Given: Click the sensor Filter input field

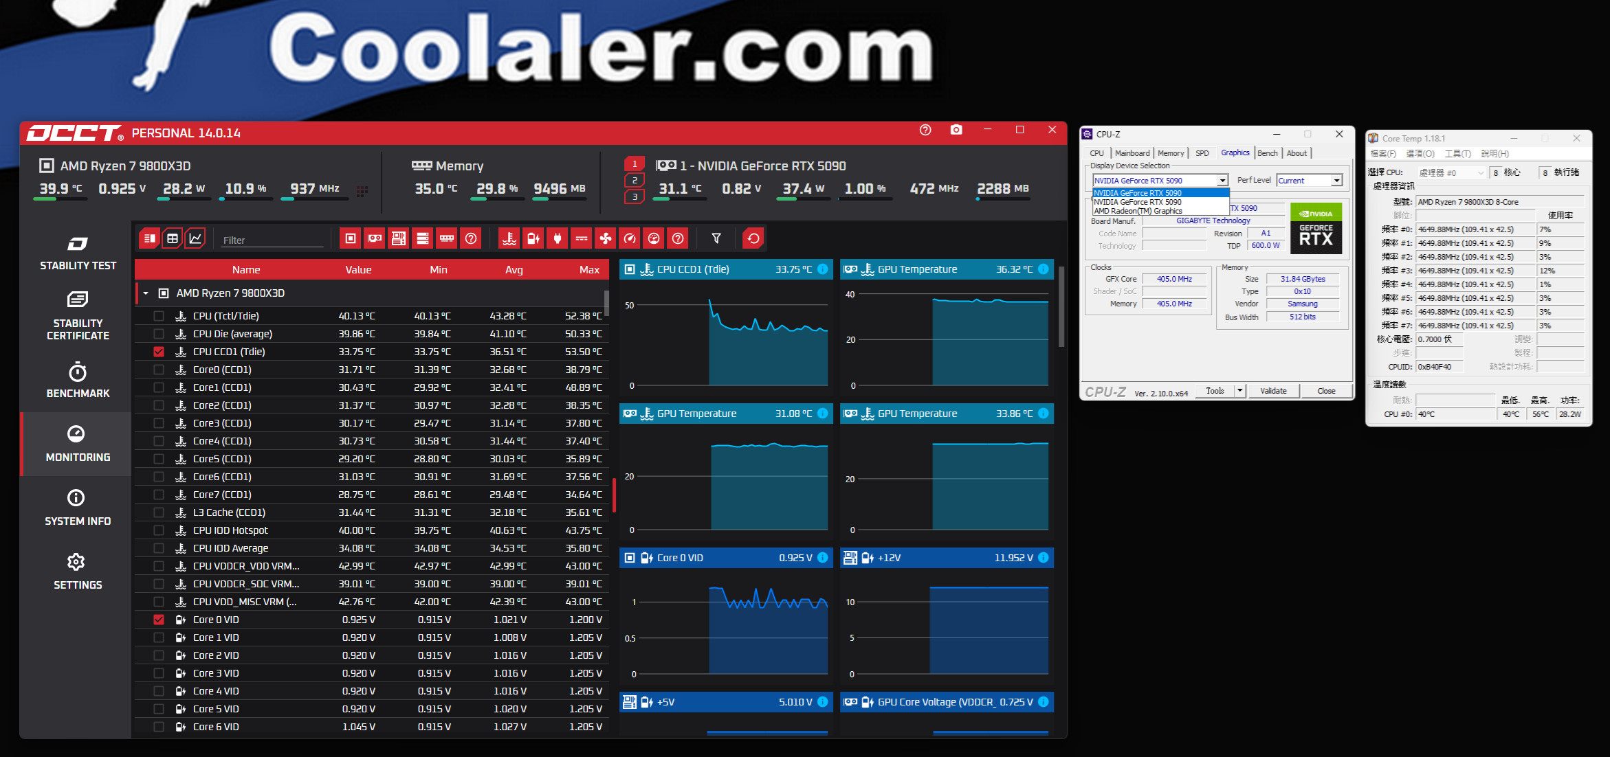Looking at the screenshot, I should click(x=272, y=240).
